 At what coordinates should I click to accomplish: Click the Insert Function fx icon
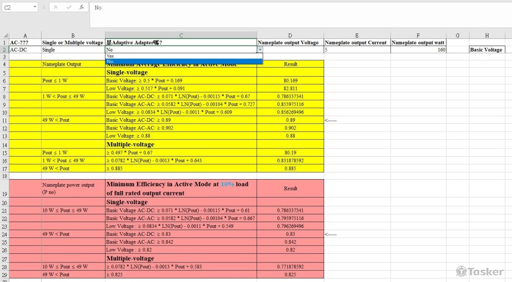coord(82,8)
